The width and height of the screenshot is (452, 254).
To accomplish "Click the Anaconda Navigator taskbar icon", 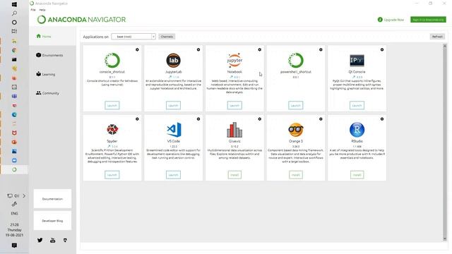I will point(14,169).
